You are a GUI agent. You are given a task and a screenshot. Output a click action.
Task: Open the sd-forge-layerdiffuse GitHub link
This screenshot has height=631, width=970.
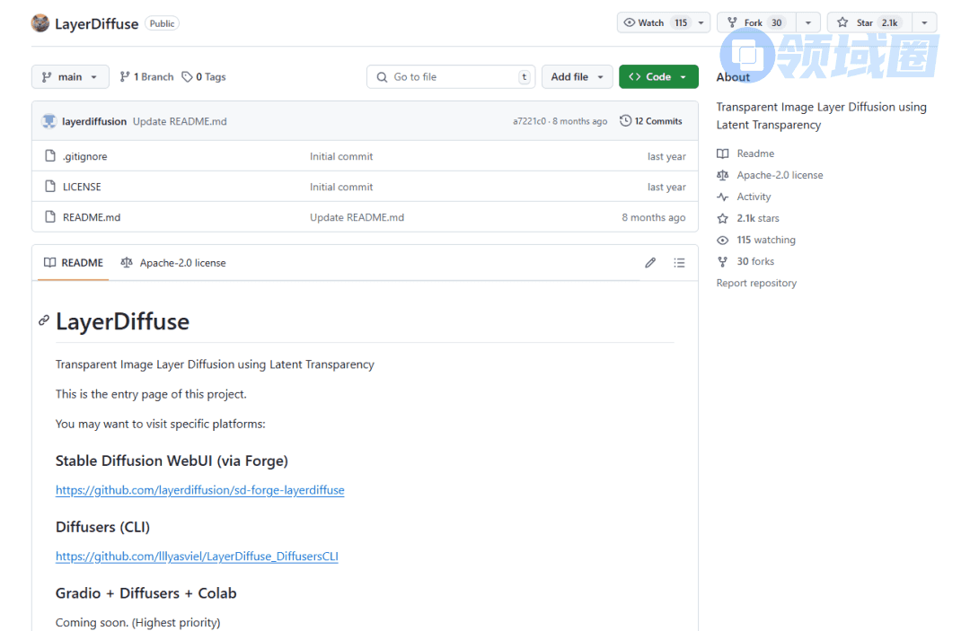(x=199, y=490)
